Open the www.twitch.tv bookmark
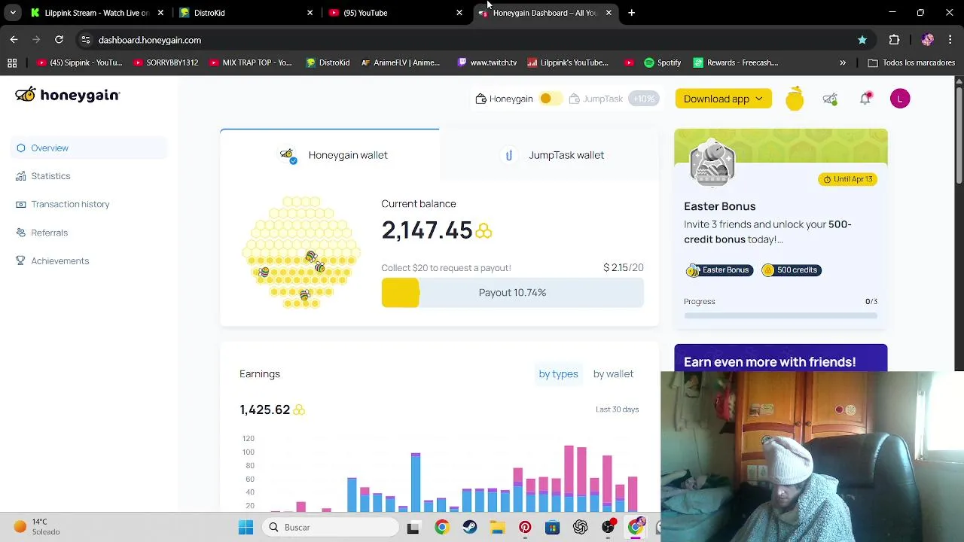Screen dimensions: 964x542 click(x=487, y=62)
